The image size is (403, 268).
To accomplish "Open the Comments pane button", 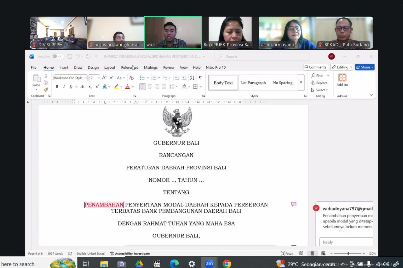I will point(315,67).
